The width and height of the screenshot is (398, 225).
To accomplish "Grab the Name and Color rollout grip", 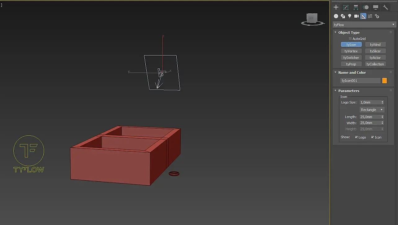I will tap(391, 72).
